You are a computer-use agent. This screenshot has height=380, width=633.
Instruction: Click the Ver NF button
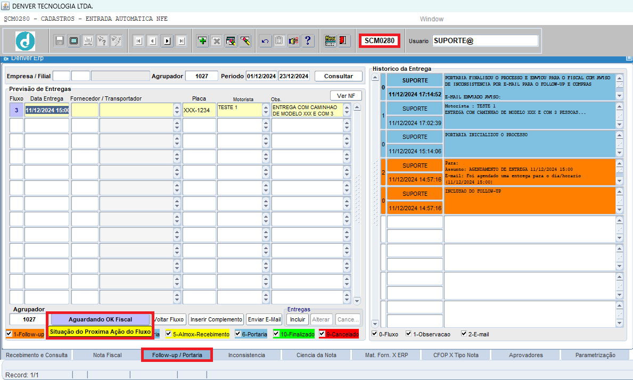point(346,96)
